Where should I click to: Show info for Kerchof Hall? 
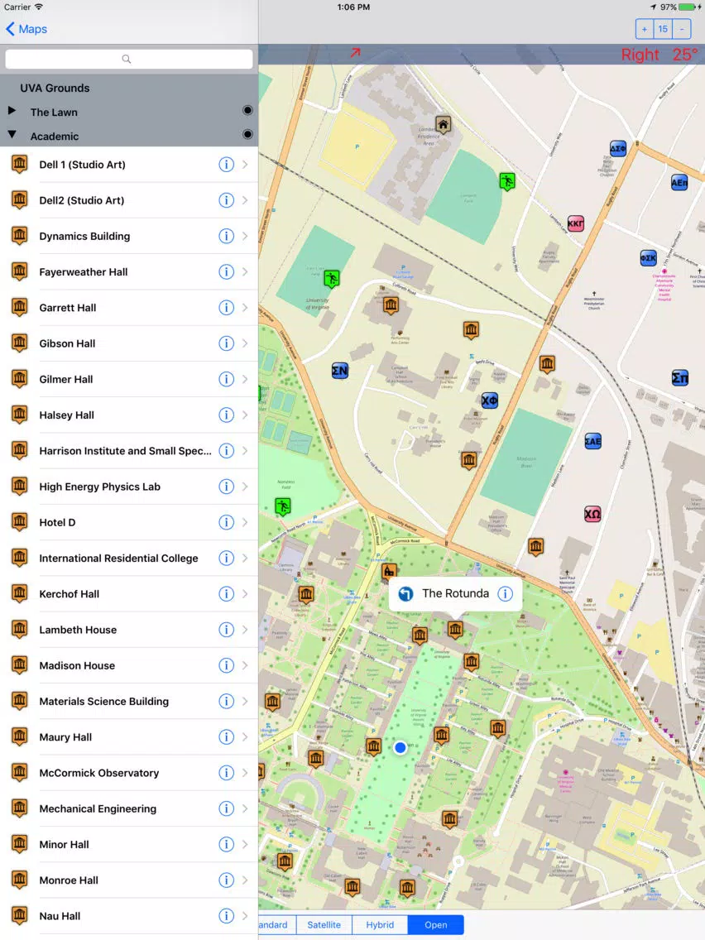(x=226, y=593)
